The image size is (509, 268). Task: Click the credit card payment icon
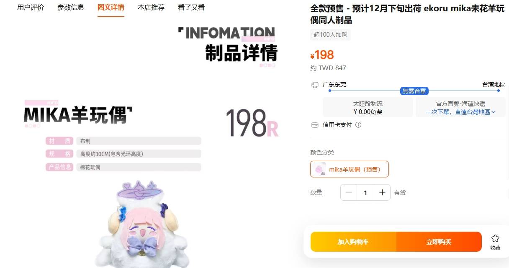315,125
